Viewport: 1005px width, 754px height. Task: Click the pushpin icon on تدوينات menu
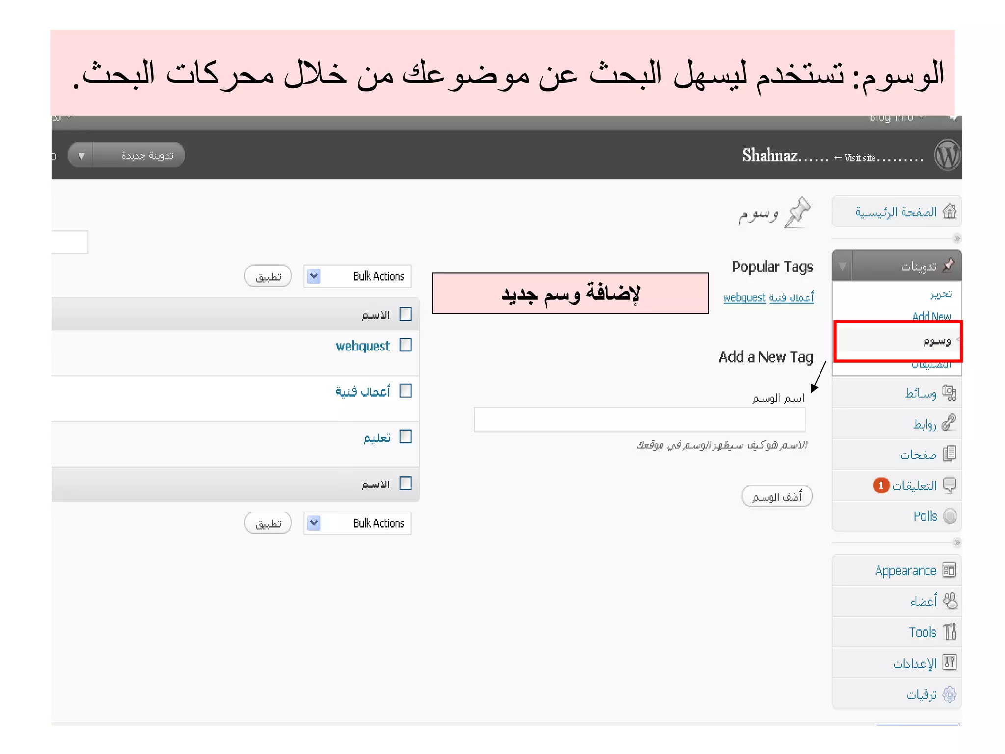pyautogui.click(x=949, y=265)
